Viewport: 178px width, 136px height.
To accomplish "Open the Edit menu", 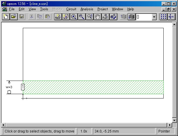I will [21, 9].
